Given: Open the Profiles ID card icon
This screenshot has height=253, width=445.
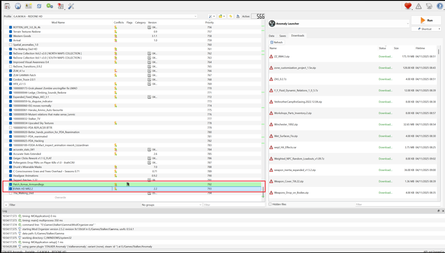Looking at the screenshot, I should pos(28,6).
